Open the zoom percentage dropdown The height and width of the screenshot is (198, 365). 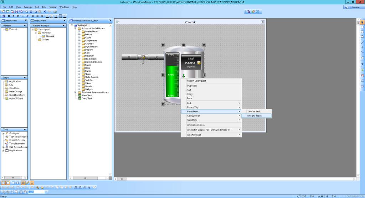pos(46,192)
